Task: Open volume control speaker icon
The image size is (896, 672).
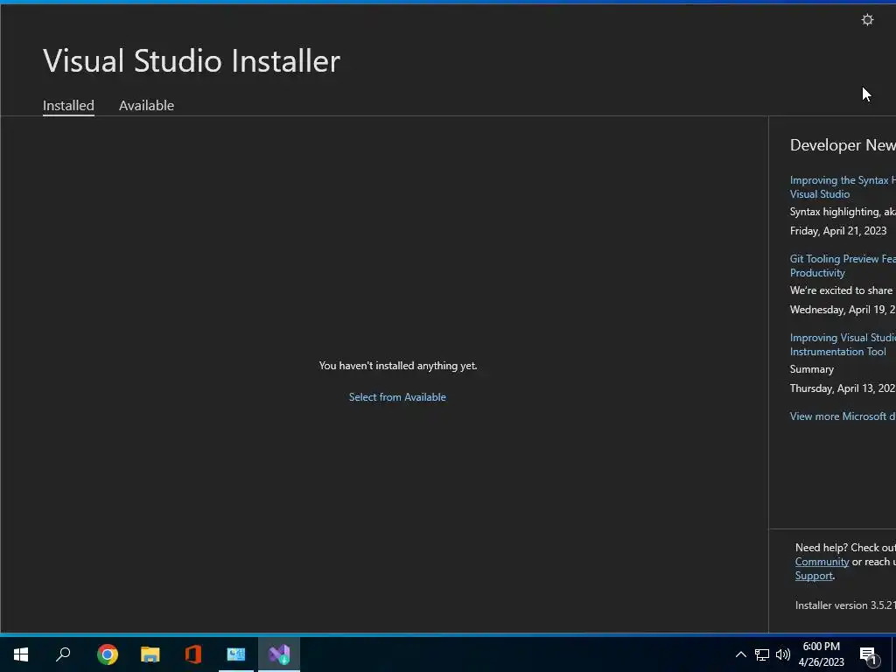Action: tap(783, 654)
